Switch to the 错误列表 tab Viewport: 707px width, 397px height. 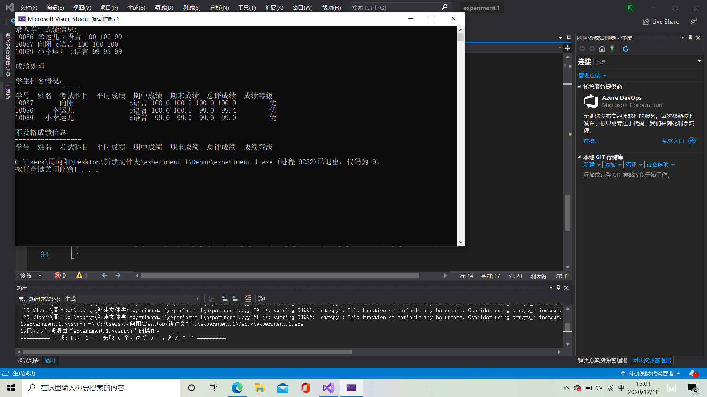pyautogui.click(x=28, y=360)
